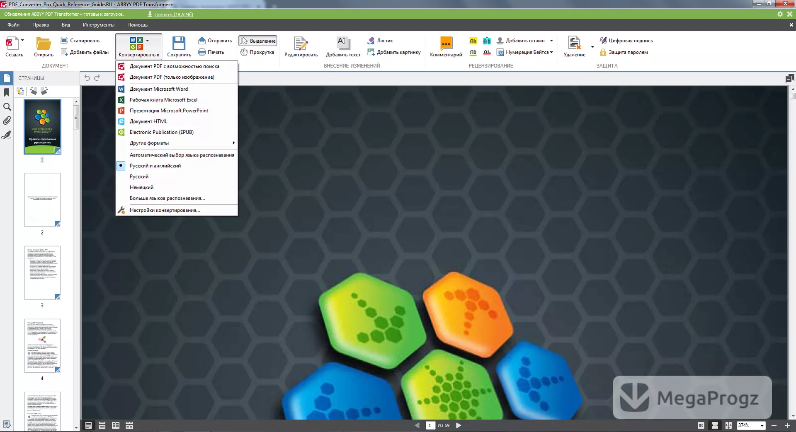Choose Документ Microsoft Word conversion
796x432 pixels.
pyautogui.click(x=177, y=89)
